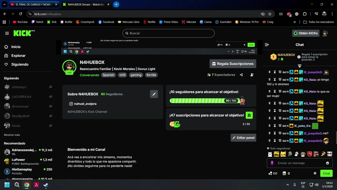Select the N4HUEBOX Stream browser tab

coord(86,4)
